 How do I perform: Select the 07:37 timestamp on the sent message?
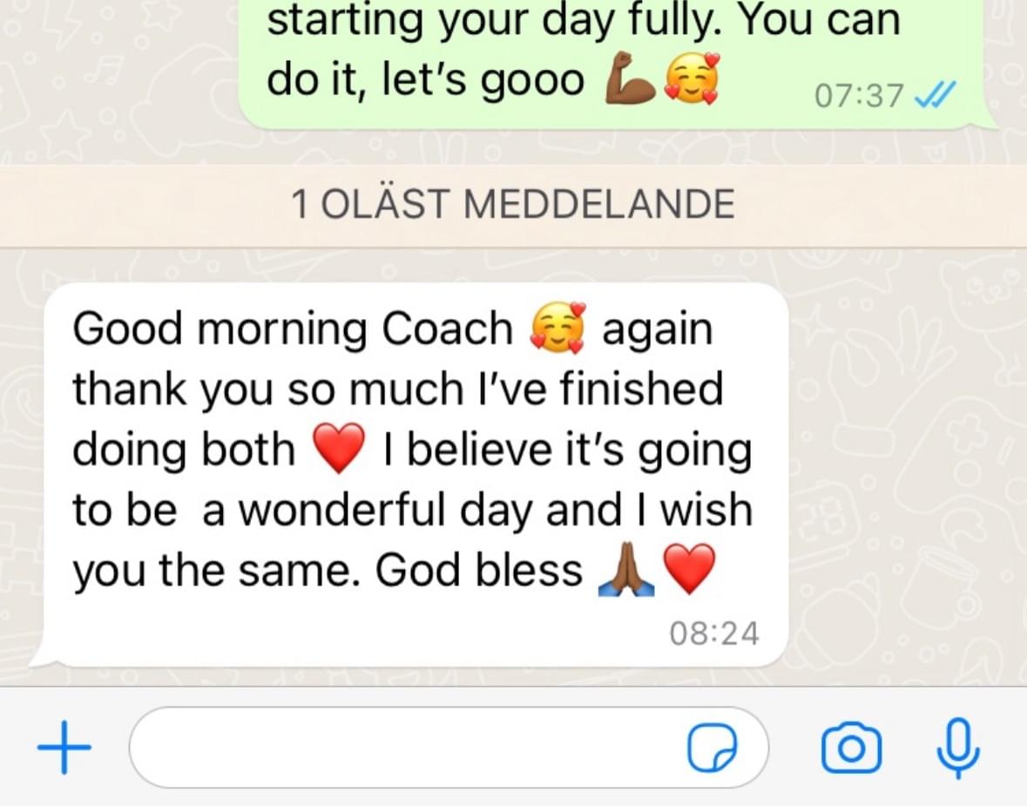pos(859,96)
